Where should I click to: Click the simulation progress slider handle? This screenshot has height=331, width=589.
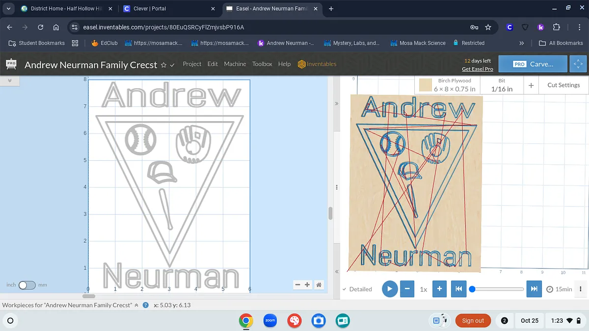point(472,289)
